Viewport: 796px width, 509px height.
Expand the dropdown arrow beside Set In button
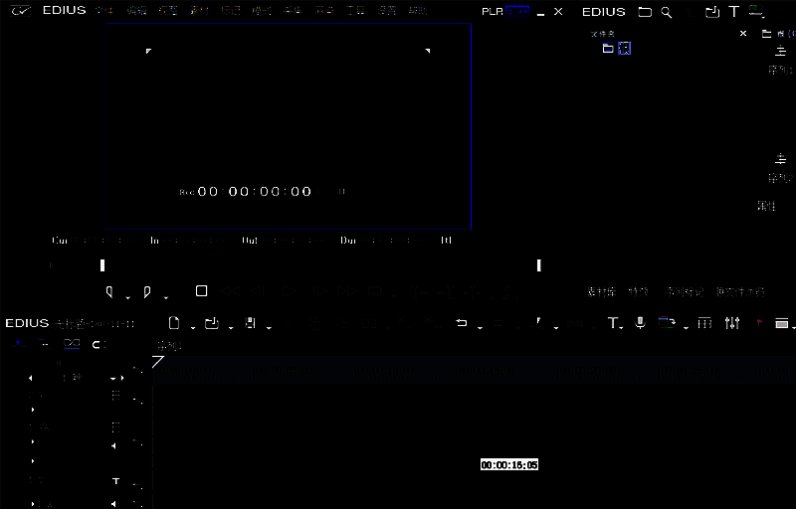[127, 296]
